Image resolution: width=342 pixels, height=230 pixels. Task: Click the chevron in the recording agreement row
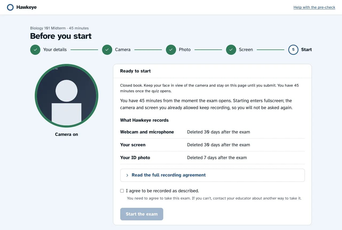pyautogui.click(x=127, y=175)
